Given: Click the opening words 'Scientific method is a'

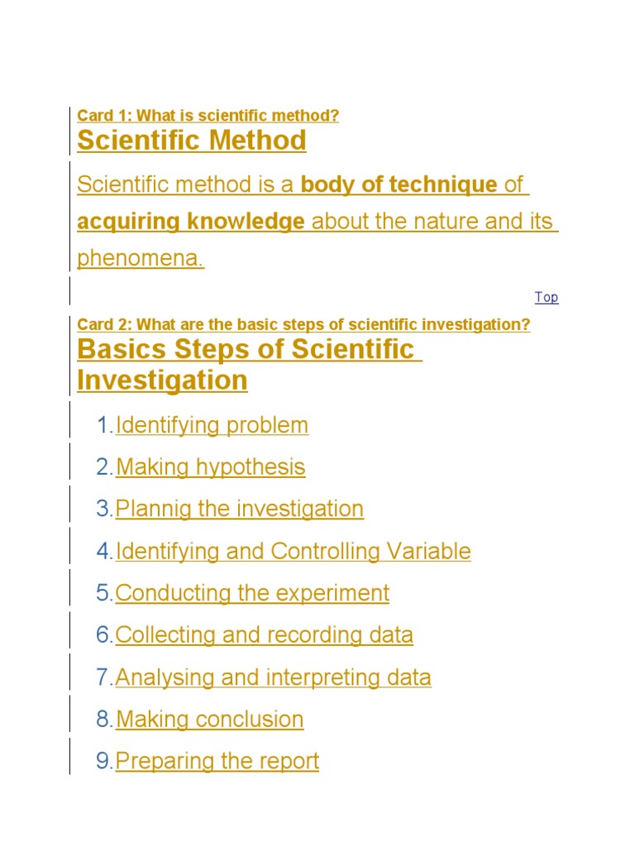Looking at the screenshot, I should pyautogui.click(x=185, y=184).
